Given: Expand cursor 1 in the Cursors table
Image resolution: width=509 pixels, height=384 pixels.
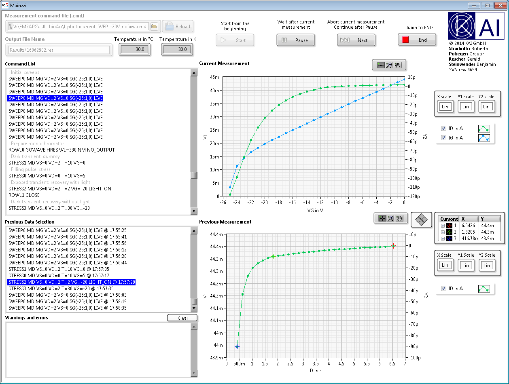Looking at the screenshot, I should point(443,226).
